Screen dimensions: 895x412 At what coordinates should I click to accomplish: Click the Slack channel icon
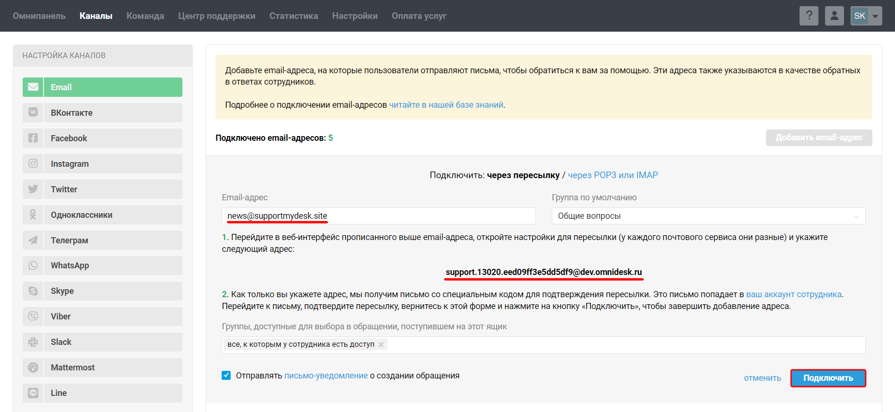[33, 342]
